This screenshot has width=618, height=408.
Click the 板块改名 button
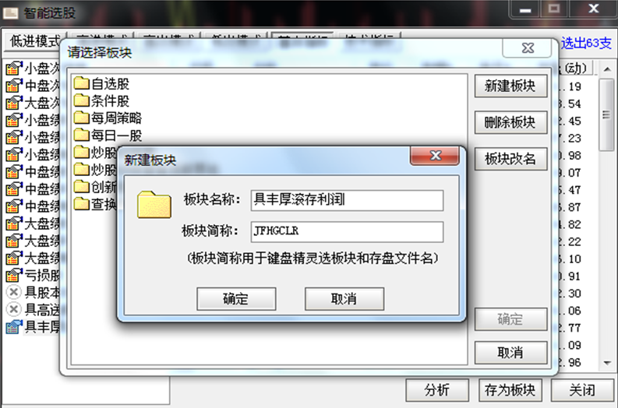point(510,159)
